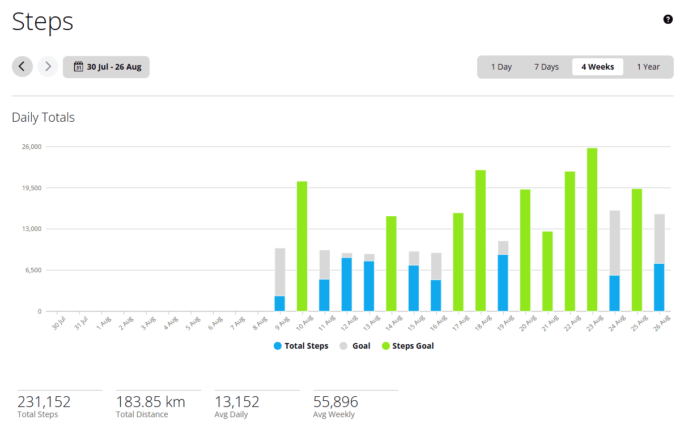
Task: Click the next period arrow
Action: tap(48, 66)
